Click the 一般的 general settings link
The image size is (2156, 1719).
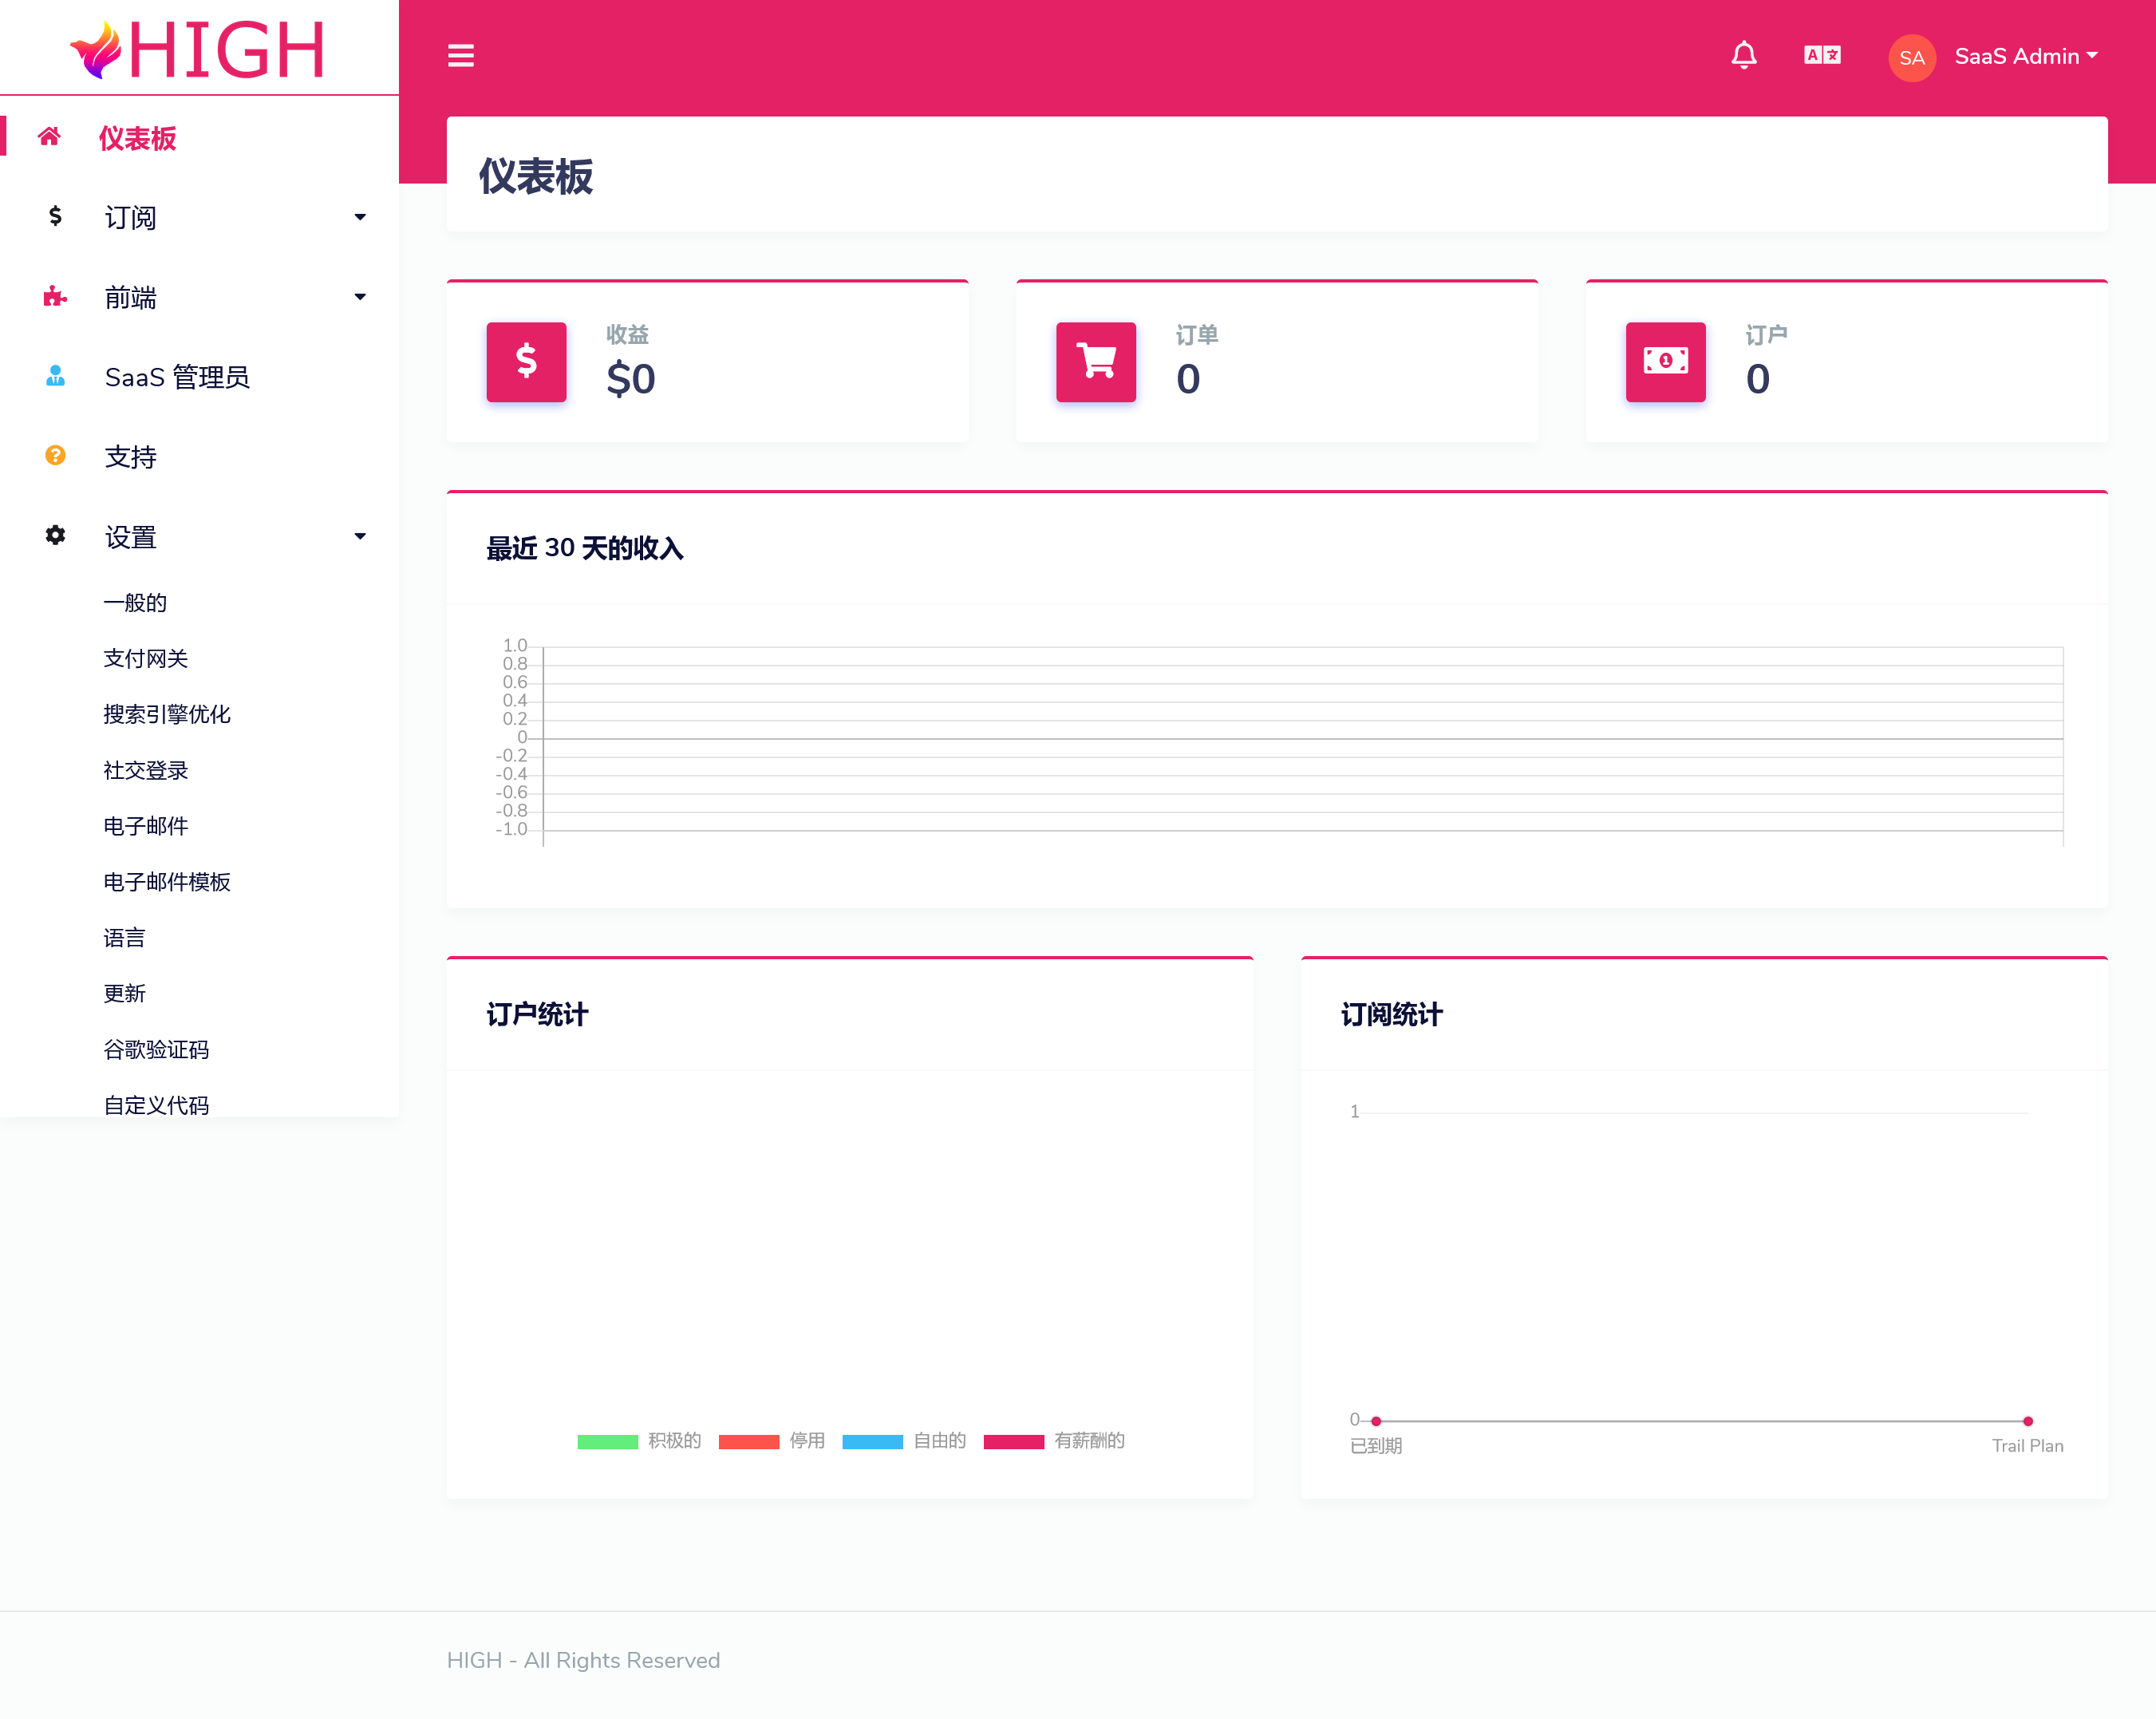pyautogui.click(x=135, y=602)
